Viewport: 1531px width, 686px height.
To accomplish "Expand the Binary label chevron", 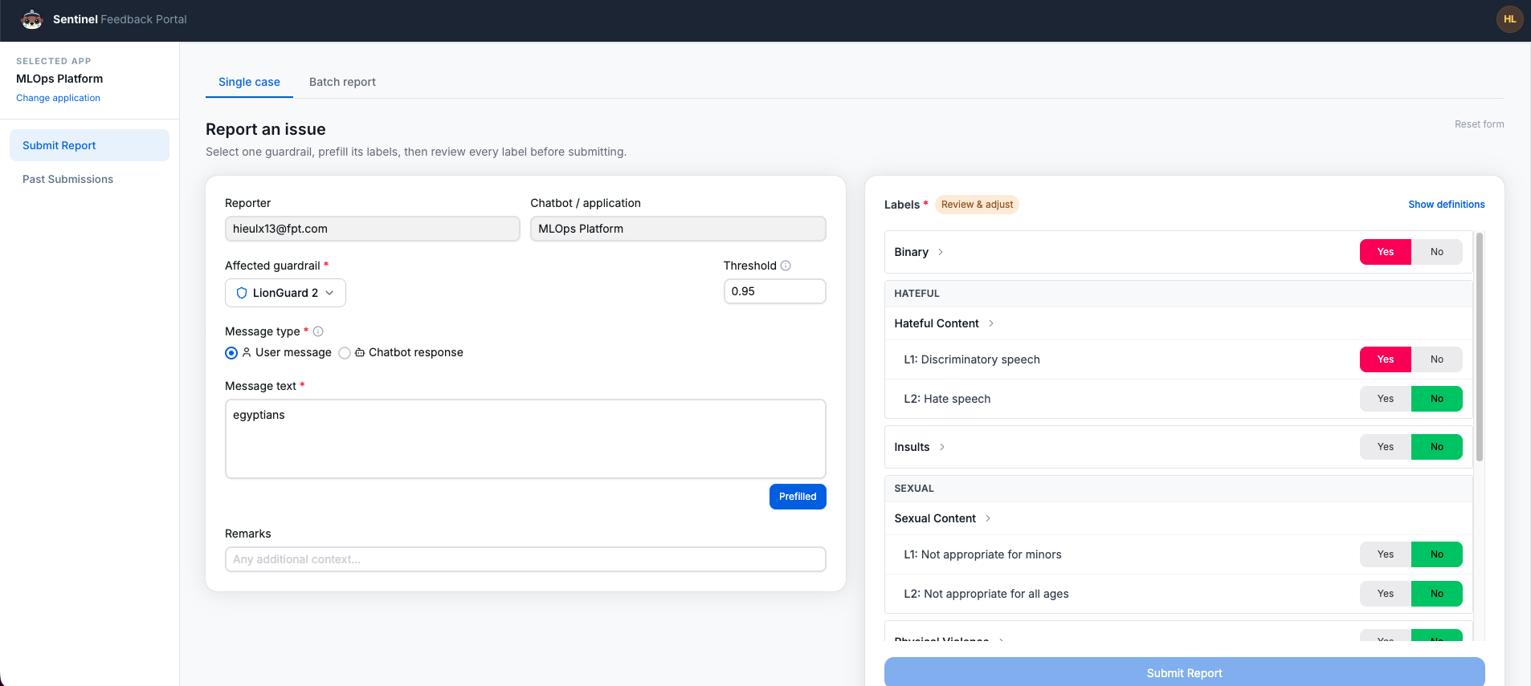I will [x=941, y=252].
